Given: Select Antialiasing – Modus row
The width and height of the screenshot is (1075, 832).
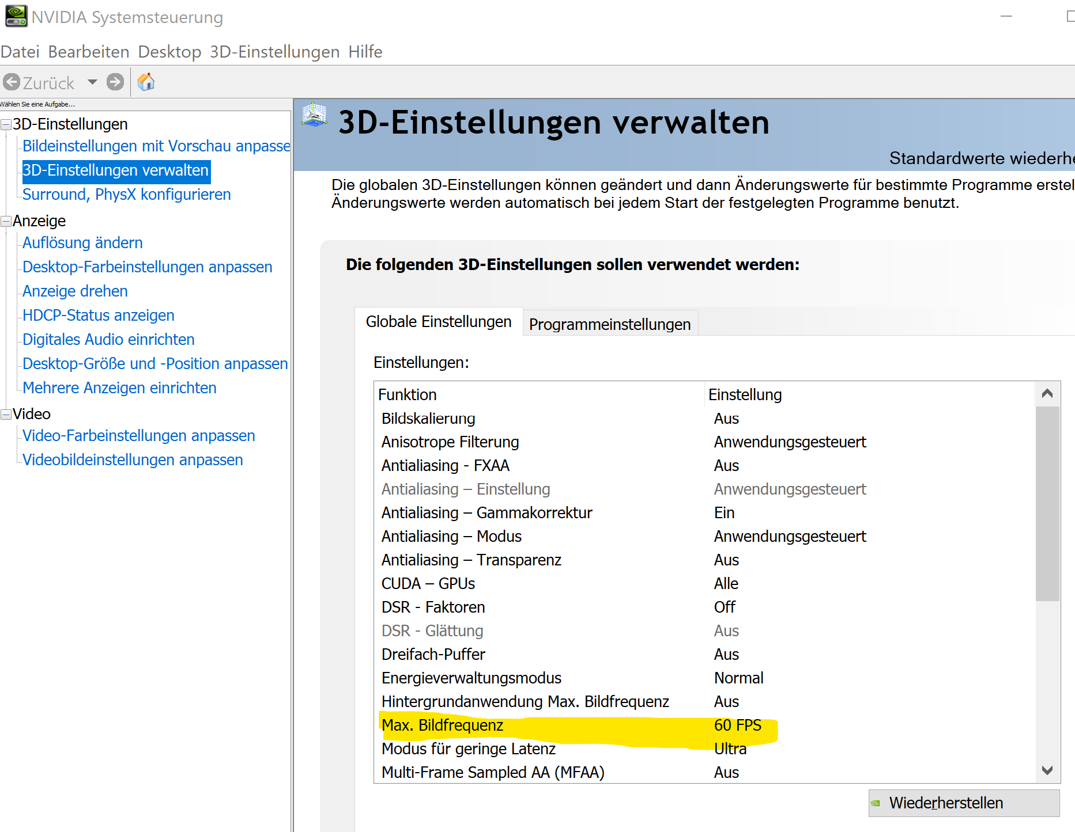Looking at the screenshot, I should click(x=704, y=537).
